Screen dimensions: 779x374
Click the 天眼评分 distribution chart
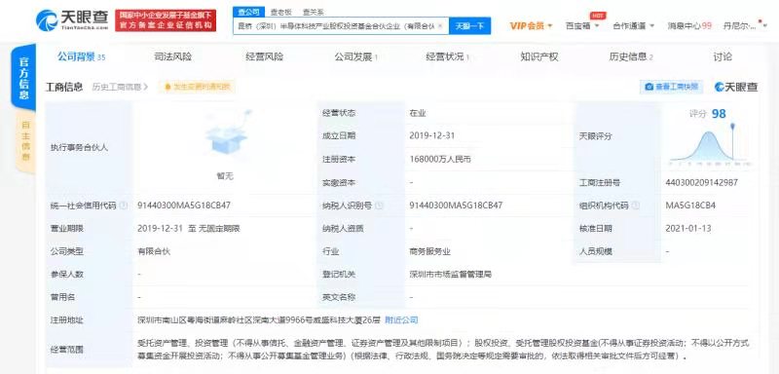coord(710,144)
